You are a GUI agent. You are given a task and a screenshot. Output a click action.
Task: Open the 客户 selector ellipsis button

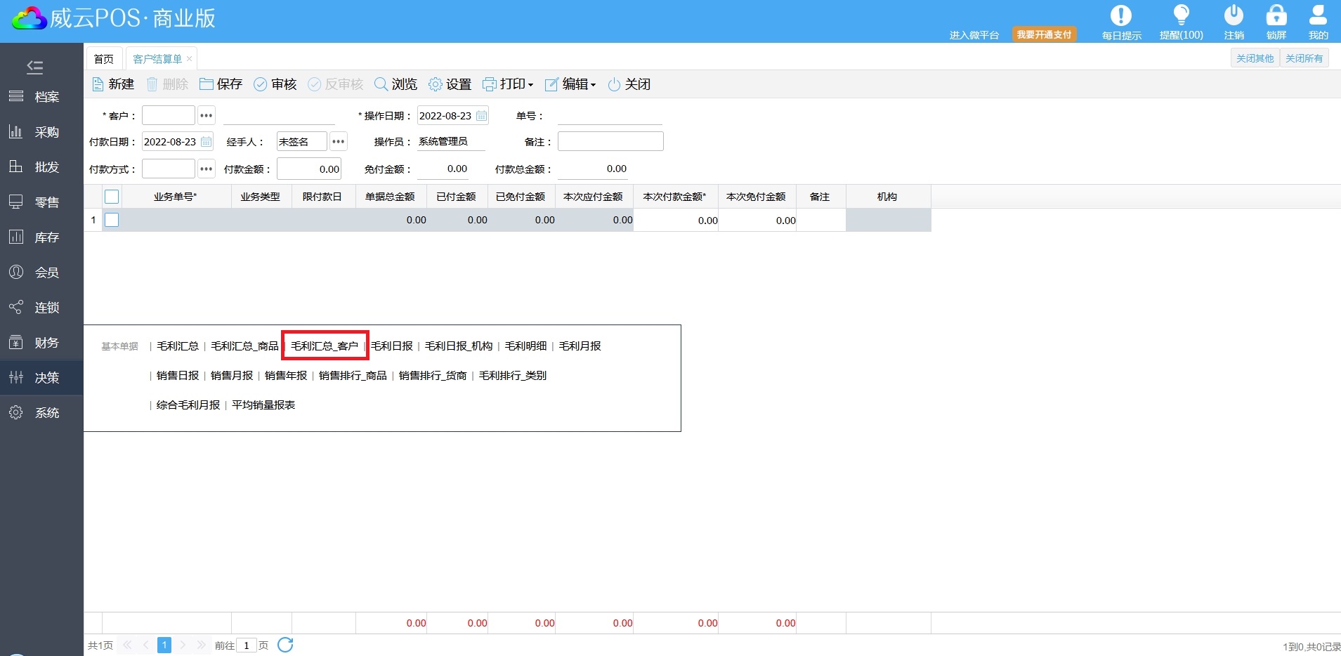click(x=206, y=115)
